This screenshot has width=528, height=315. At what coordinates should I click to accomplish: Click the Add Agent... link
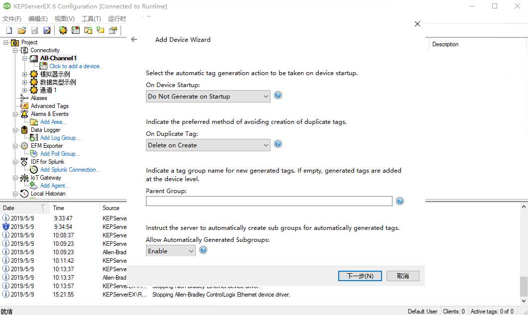(x=55, y=186)
